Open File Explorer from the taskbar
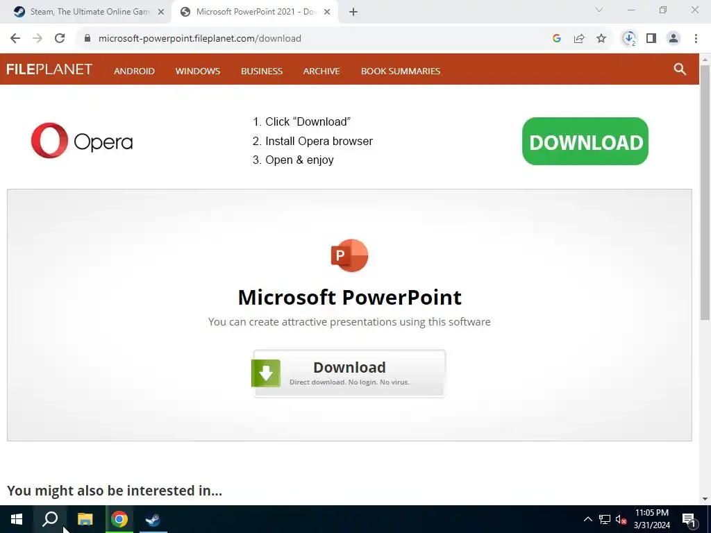 coord(85,519)
